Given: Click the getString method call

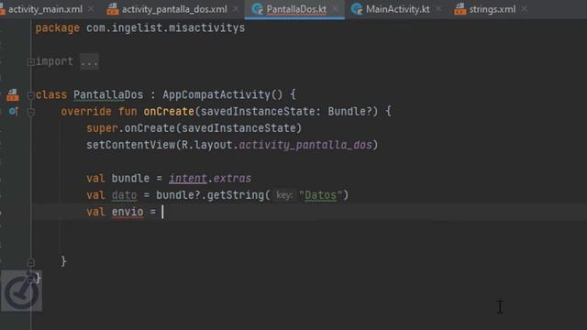Looking at the screenshot, I should (x=235, y=195).
